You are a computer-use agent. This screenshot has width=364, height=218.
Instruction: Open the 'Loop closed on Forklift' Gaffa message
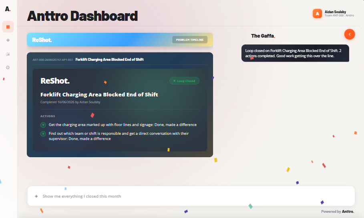pos(295,53)
